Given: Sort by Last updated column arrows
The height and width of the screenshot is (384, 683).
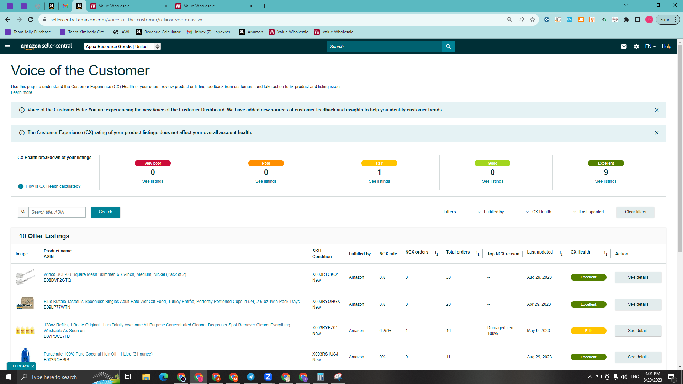Looking at the screenshot, I should pyautogui.click(x=561, y=254).
